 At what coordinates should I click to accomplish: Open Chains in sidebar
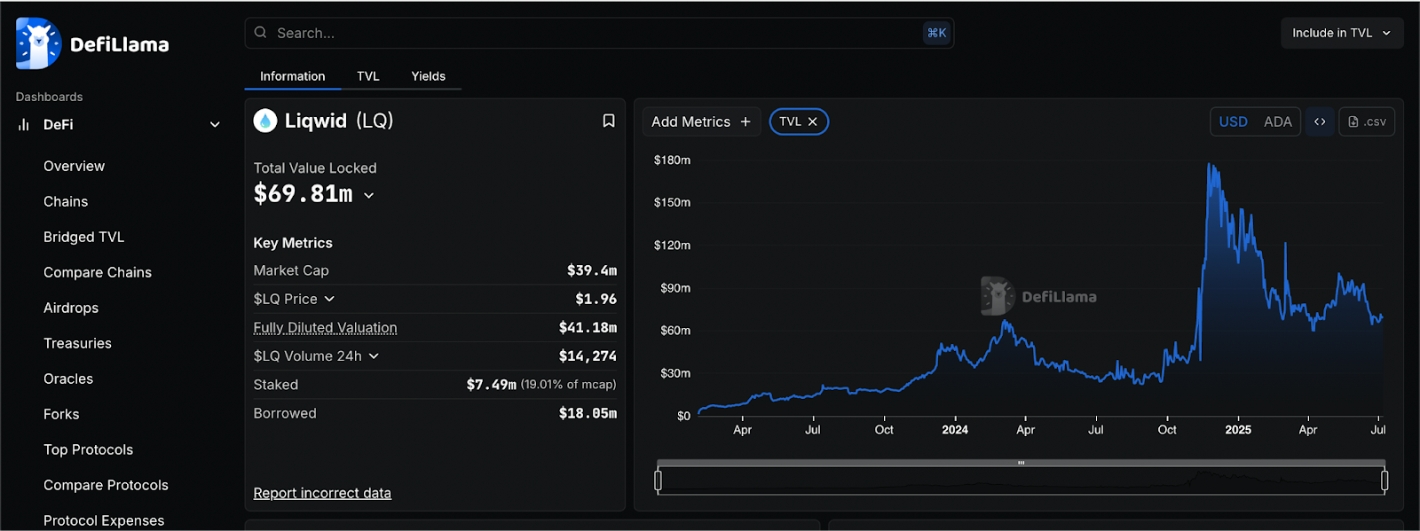(x=66, y=201)
